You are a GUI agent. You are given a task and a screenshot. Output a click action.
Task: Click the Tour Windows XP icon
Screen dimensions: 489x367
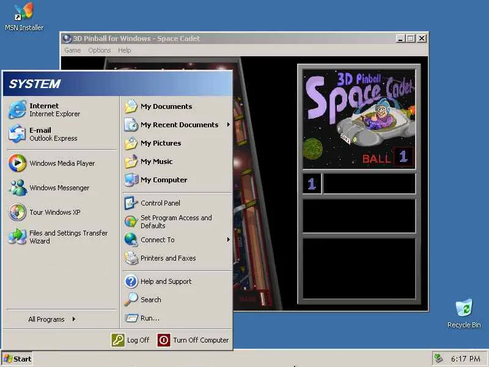18,212
